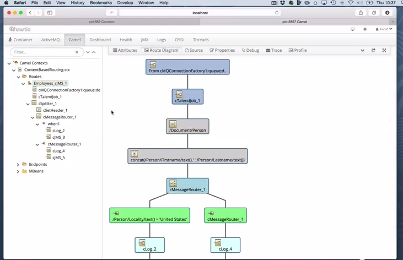This screenshot has width=403, height=260.
Task: Collapse the Routes folder
Action: 19,77
